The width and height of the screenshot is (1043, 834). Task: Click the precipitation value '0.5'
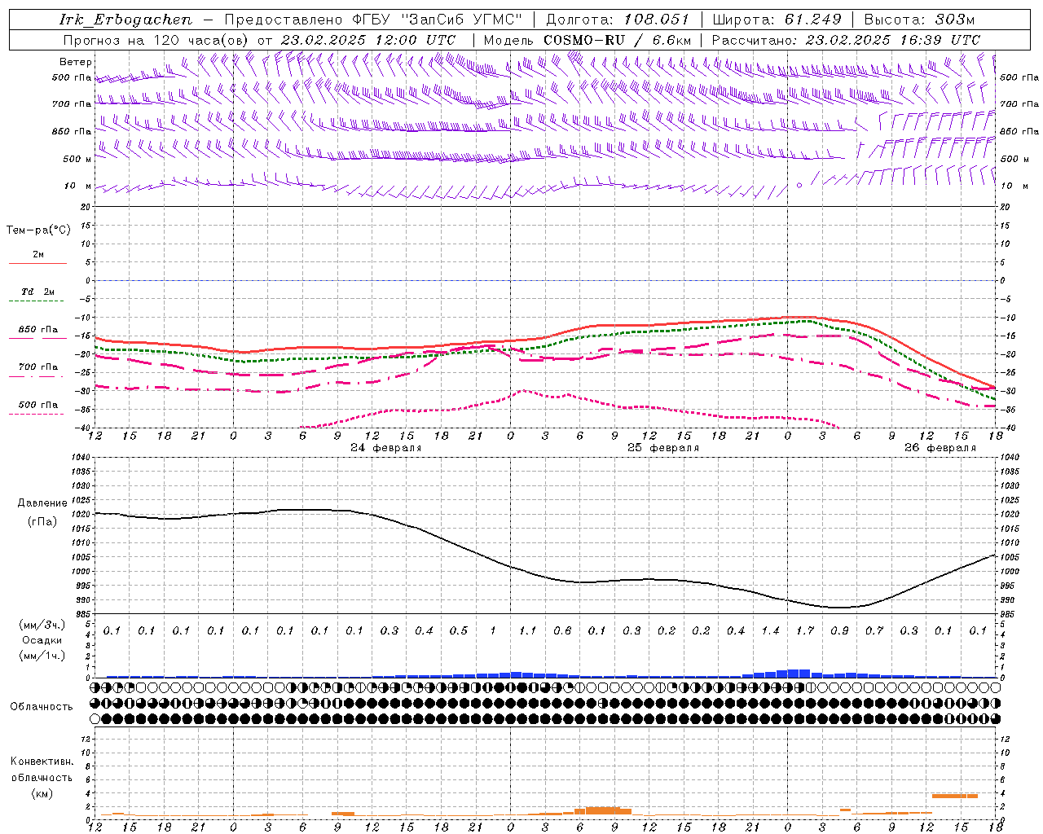coord(459,631)
